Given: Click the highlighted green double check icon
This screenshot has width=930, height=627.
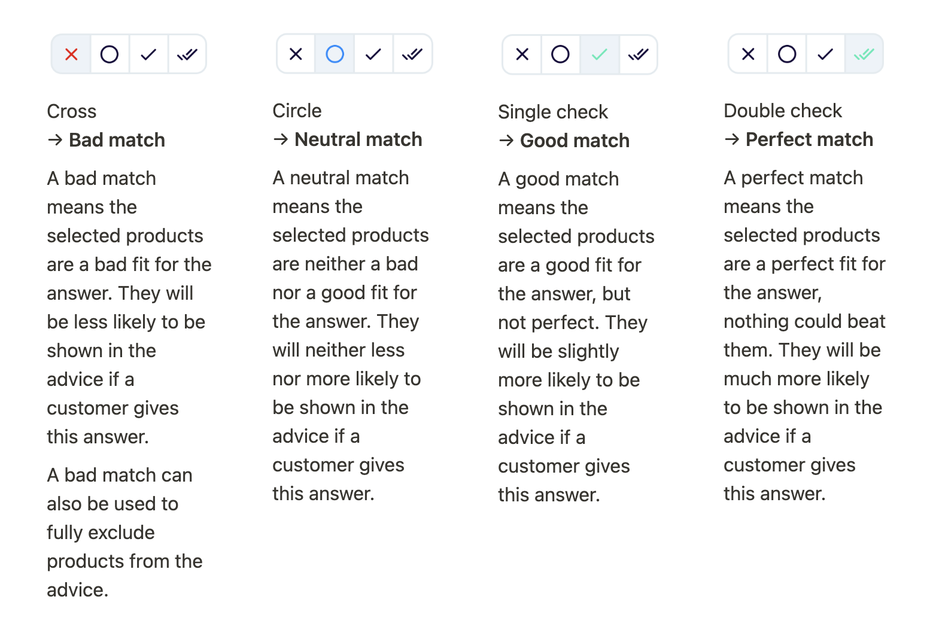Looking at the screenshot, I should 864,54.
